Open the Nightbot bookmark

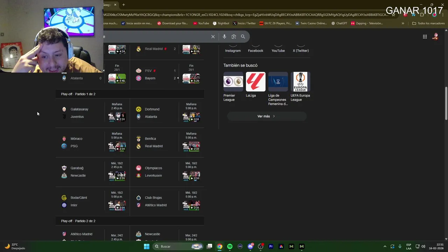tap(220, 23)
